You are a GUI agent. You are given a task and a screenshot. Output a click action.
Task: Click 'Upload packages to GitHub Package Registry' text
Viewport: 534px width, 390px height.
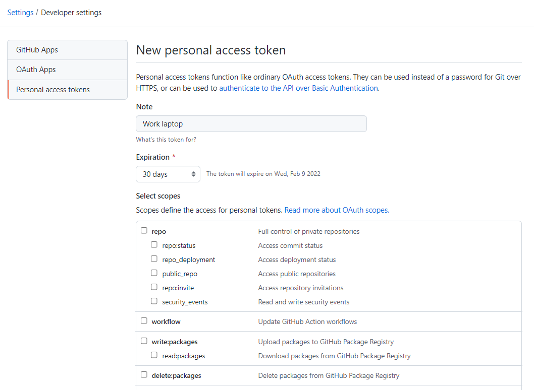(x=326, y=342)
